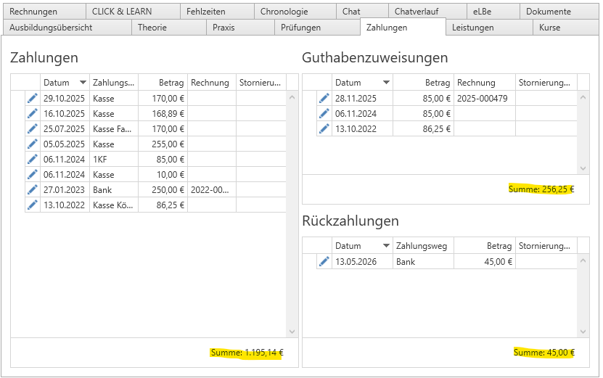This screenshot has width=603, height=378.
Task: Click the 250,00 € amount cell
Action: coord(163,190)
